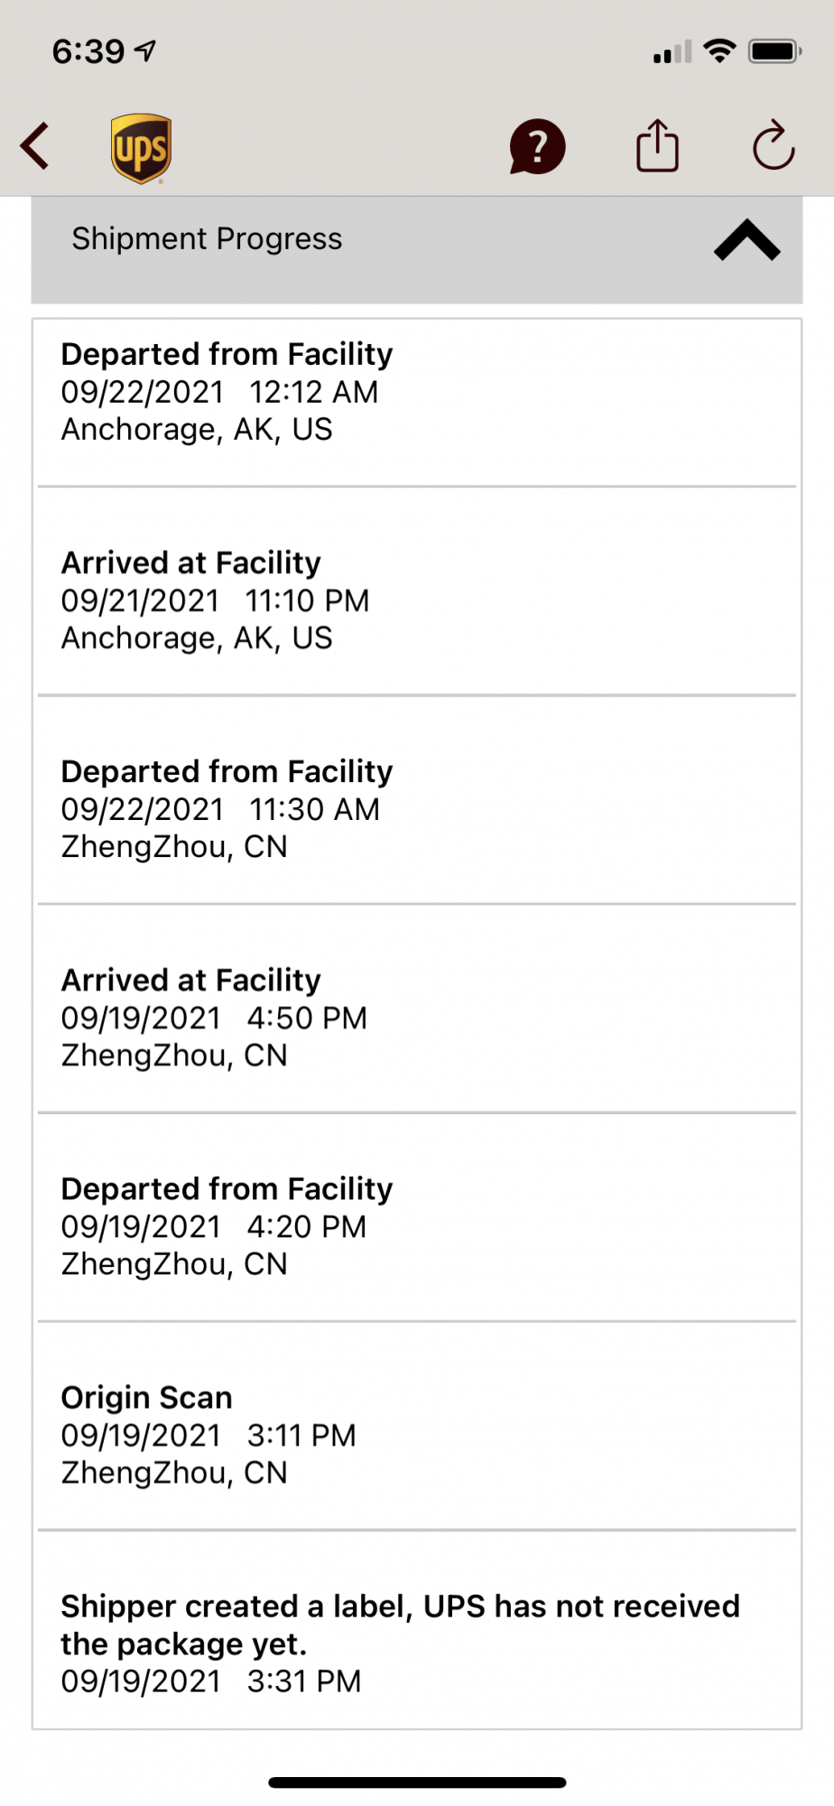Tap the UPS shield logo
Screen dimensions: 834x1806
141,148
